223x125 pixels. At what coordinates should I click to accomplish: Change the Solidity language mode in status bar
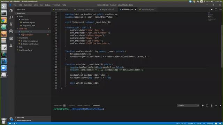pos(210,124)
